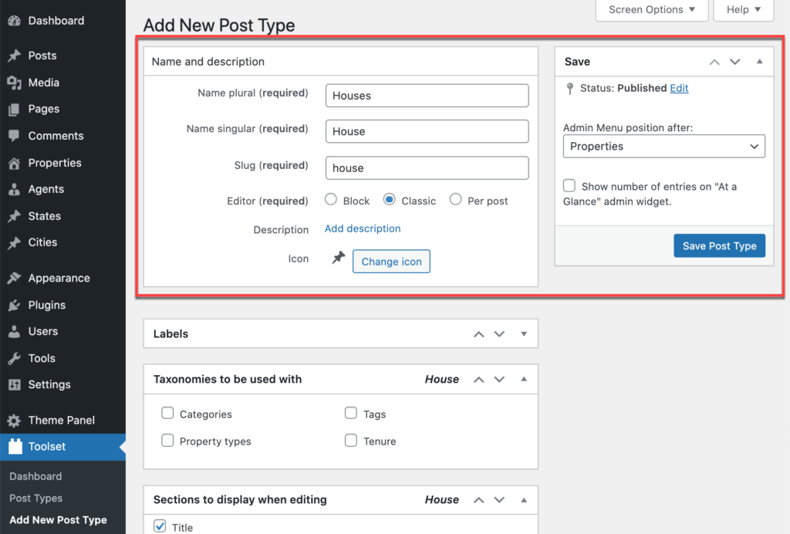This screenshot has width=790, height=534.
Task: Move Taxonomies panel down with down arrow
Action: pos(499,380)
